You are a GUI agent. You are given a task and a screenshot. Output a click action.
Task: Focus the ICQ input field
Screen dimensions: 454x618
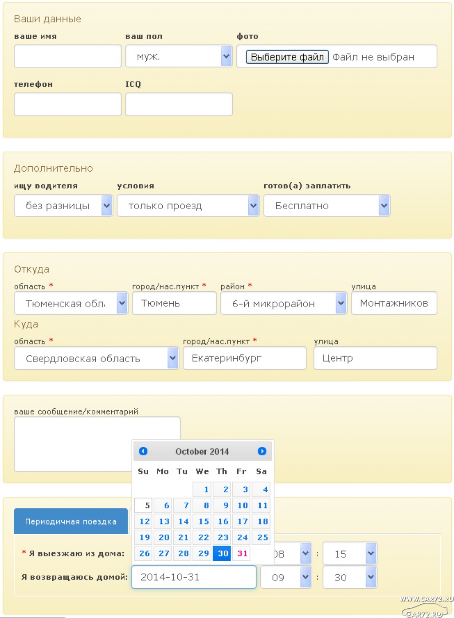(x=179, y=104)
